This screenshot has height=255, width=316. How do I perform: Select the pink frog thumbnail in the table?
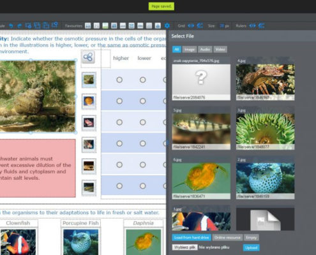(89, 123)
